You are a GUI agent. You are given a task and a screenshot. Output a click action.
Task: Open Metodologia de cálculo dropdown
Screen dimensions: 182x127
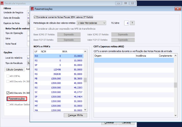(x=91, y=23)
